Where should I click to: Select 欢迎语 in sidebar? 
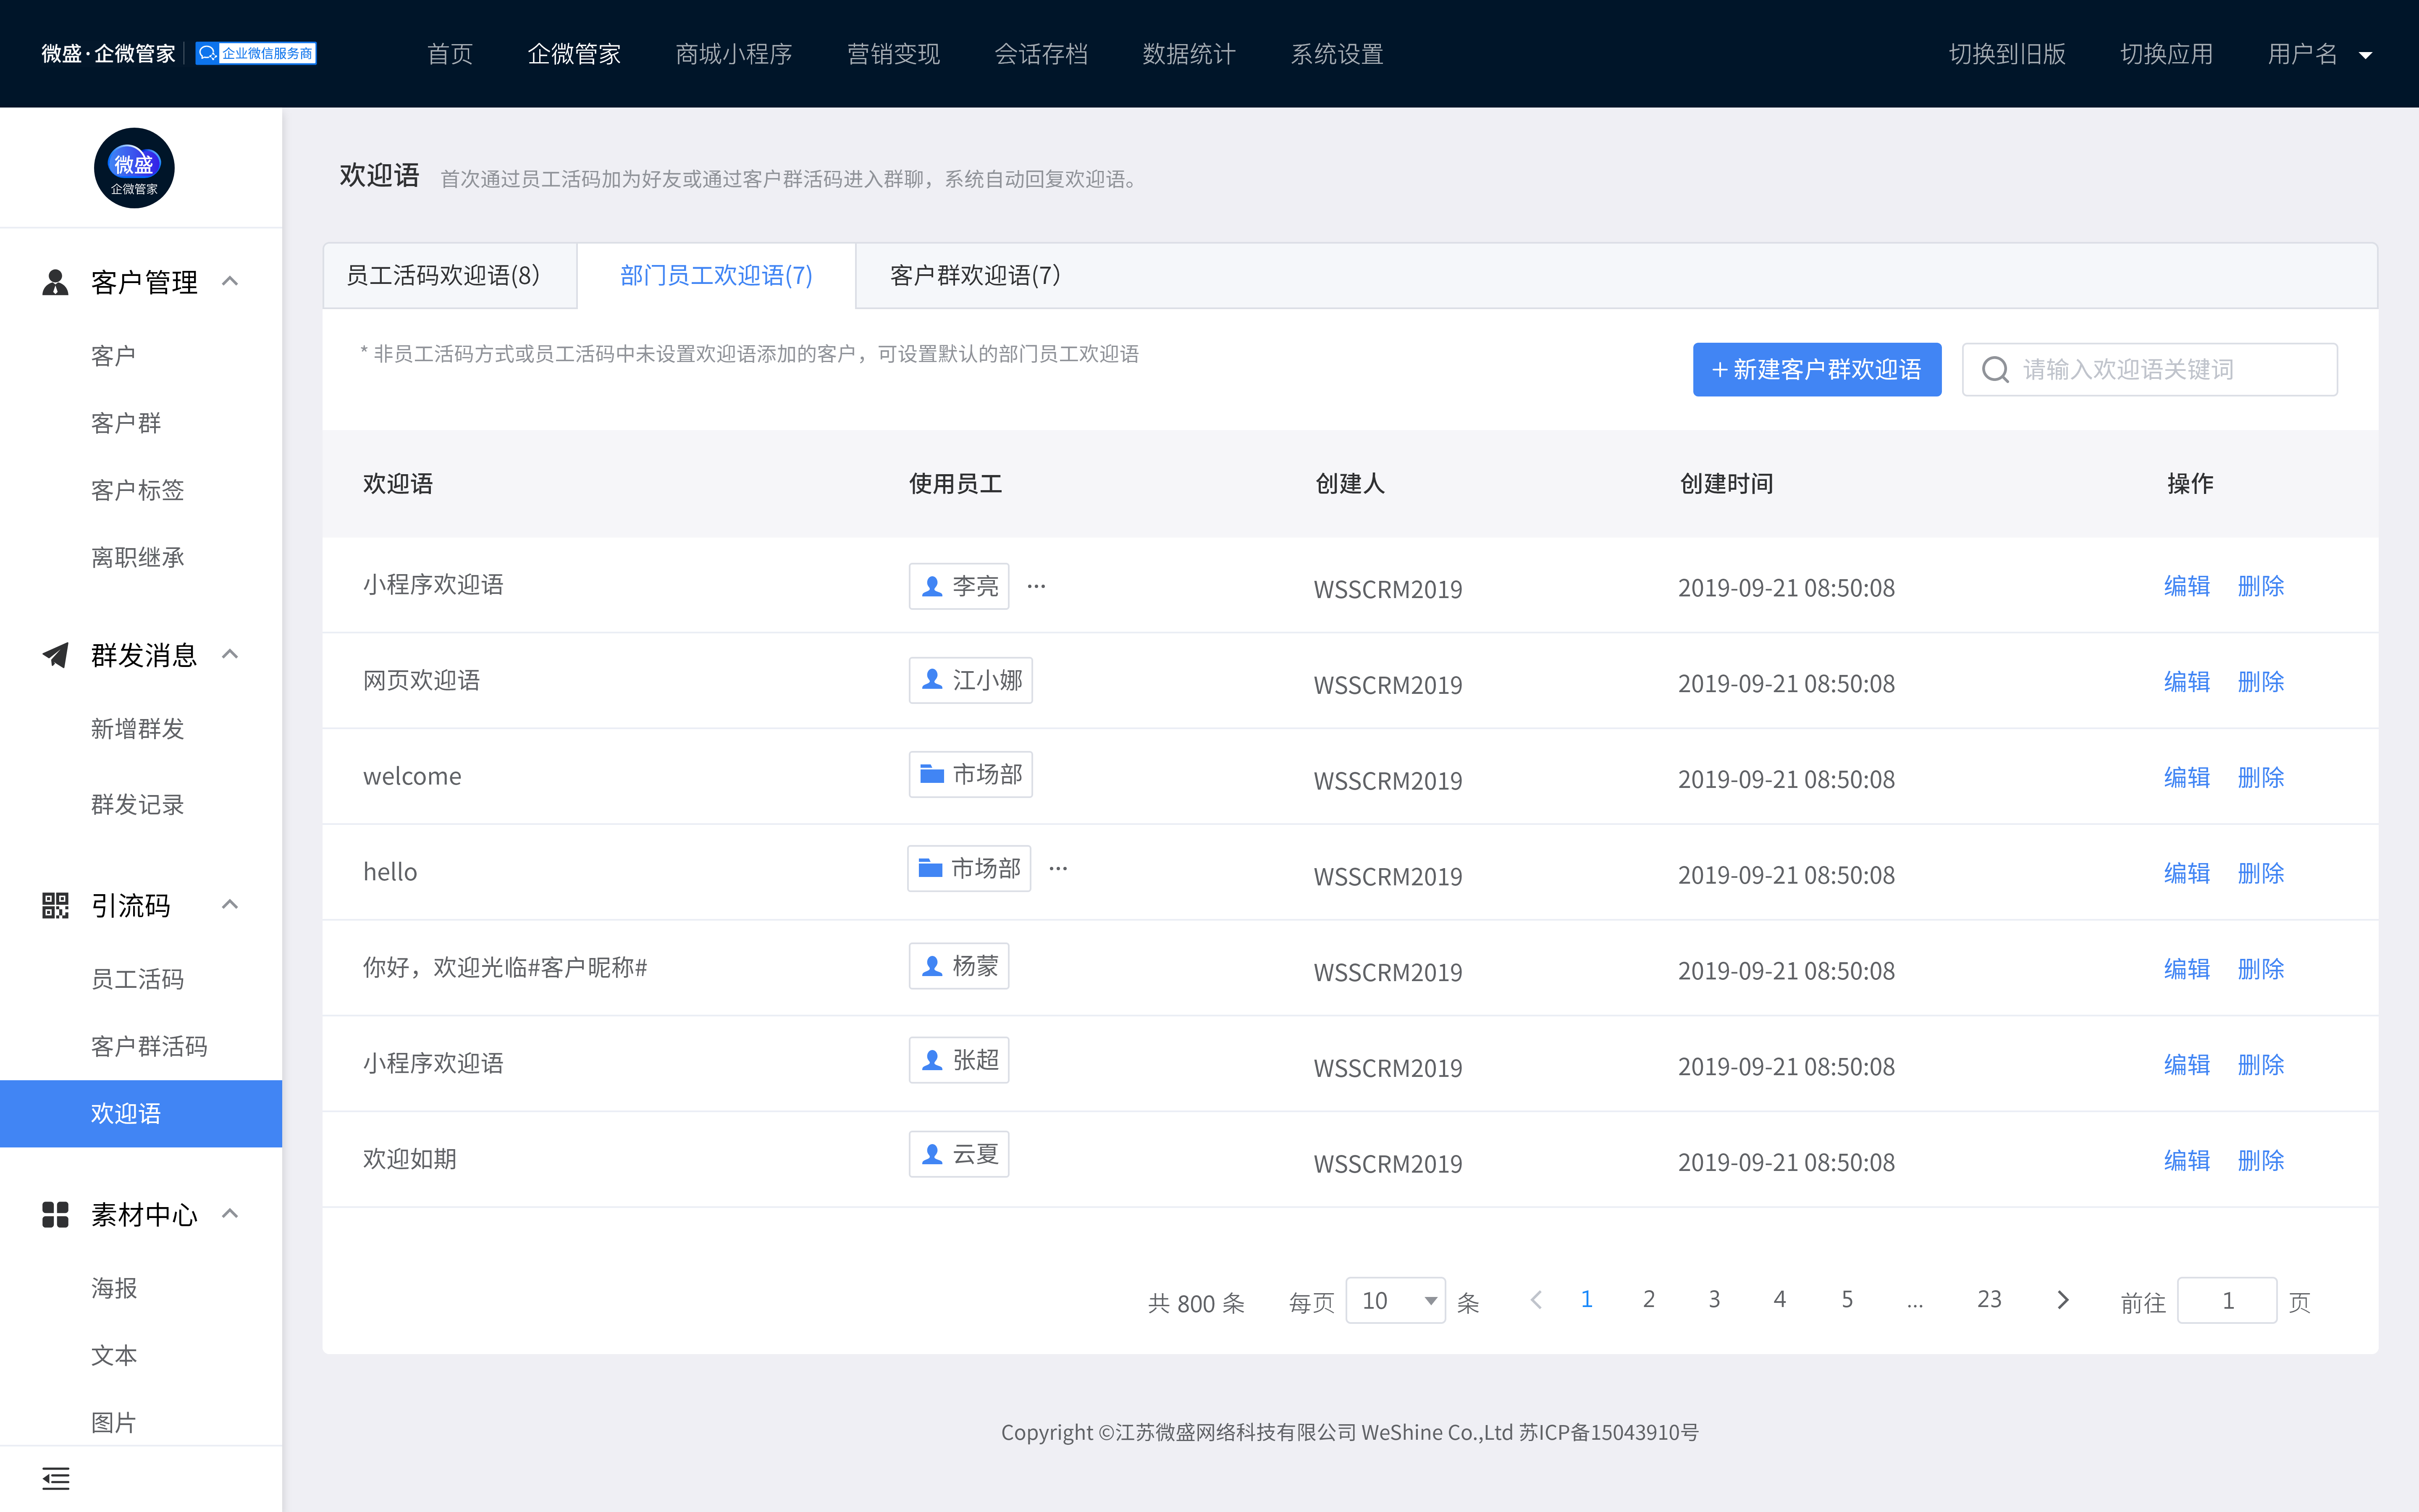tap(141, 1113)
